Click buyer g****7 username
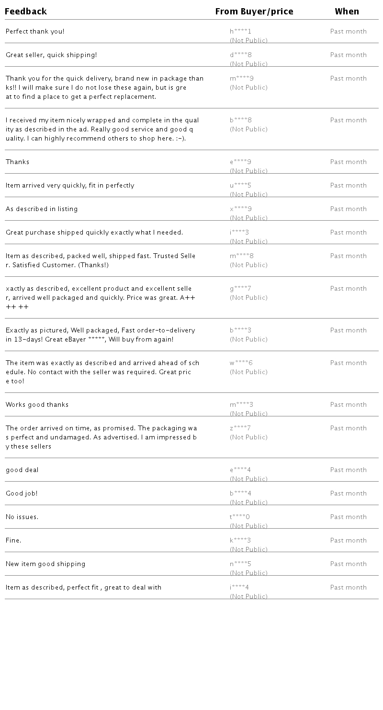This screenshot has width=383, height=710. tap(240, 289)
